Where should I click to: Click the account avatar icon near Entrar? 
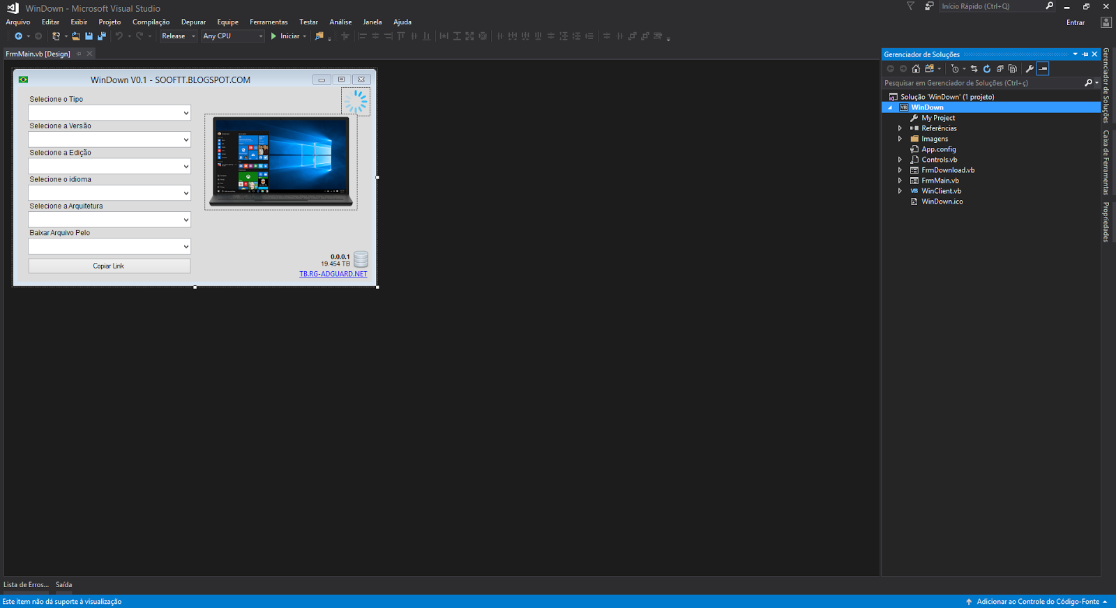click(x=1106, y=22)
